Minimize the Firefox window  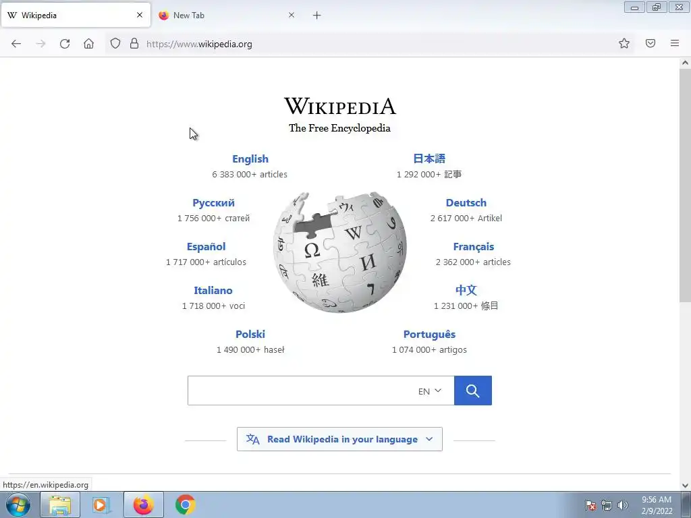click(x=634, y=7)
